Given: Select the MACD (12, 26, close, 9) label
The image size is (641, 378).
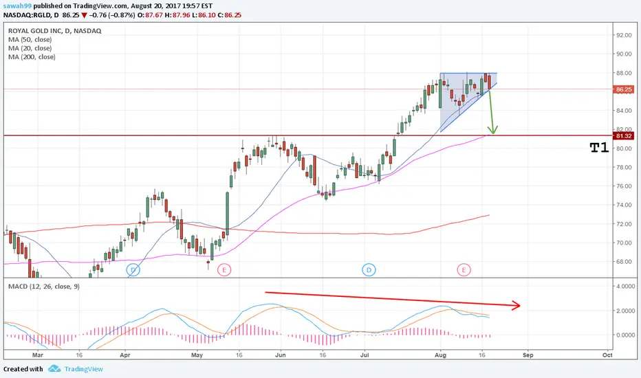Looking at the screenshot, I should 44,287.
